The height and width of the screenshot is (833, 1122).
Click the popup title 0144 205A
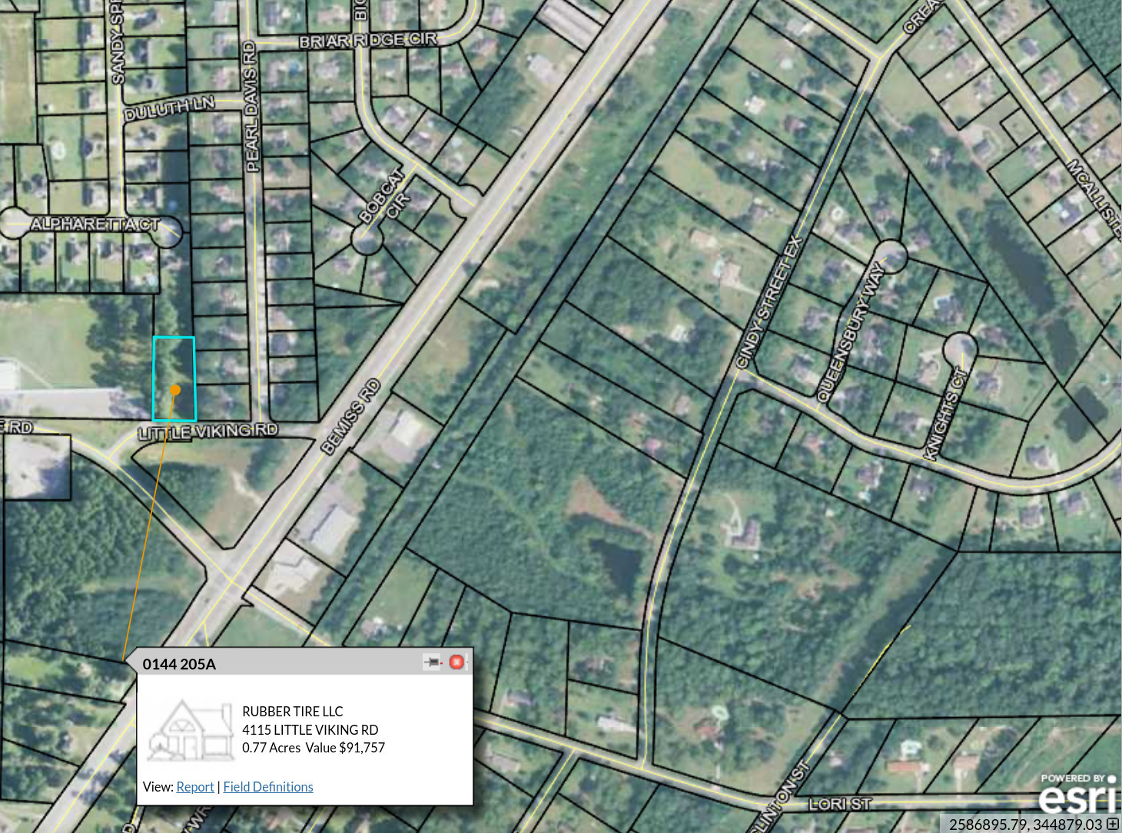tap(179, 664)
